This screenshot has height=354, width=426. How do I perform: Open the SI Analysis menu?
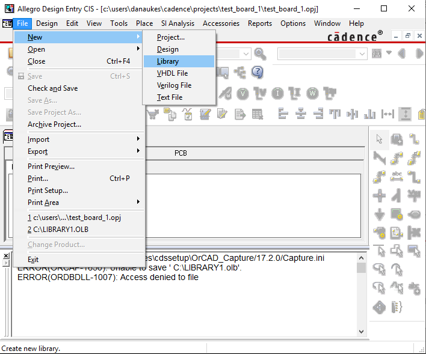pos(177,23)
